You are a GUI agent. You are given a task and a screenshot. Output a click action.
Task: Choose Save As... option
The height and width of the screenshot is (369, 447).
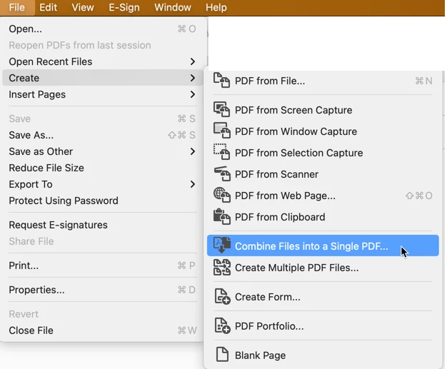(103, 135)
